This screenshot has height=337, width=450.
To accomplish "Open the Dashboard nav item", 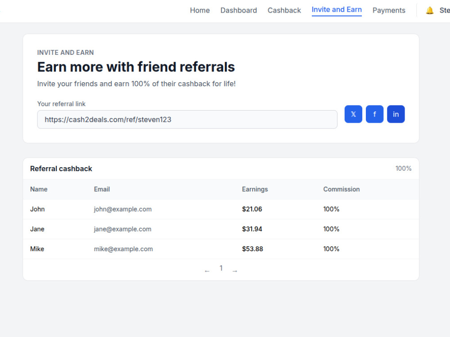I will 238,10.
